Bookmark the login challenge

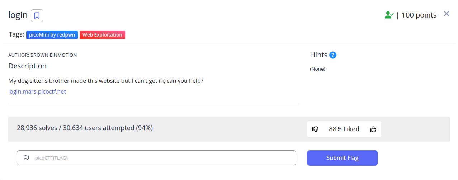click(x=37, y=15)
